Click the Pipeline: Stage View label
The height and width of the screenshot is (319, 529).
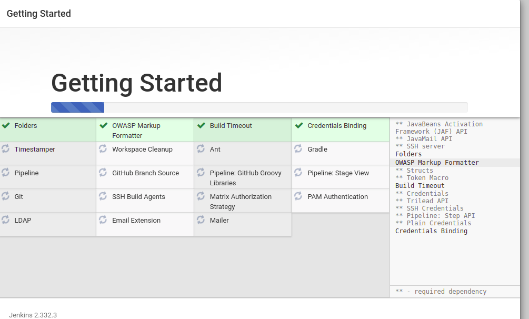[x=338, y=173]
